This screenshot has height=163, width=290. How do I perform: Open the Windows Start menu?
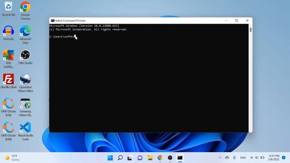coord(110,158)
